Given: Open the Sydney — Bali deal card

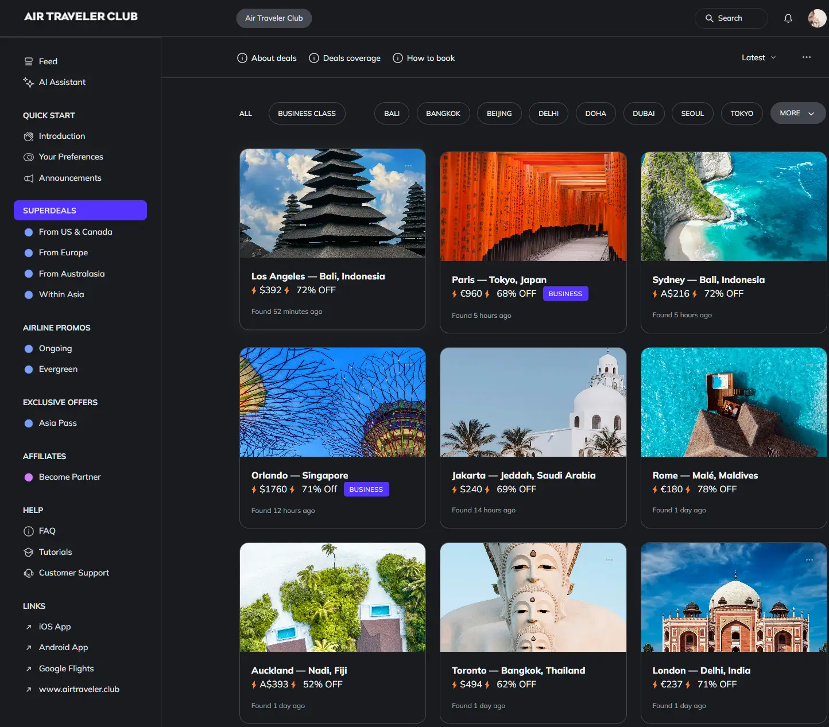Looking at the screenshot, I should pos(733,241).
